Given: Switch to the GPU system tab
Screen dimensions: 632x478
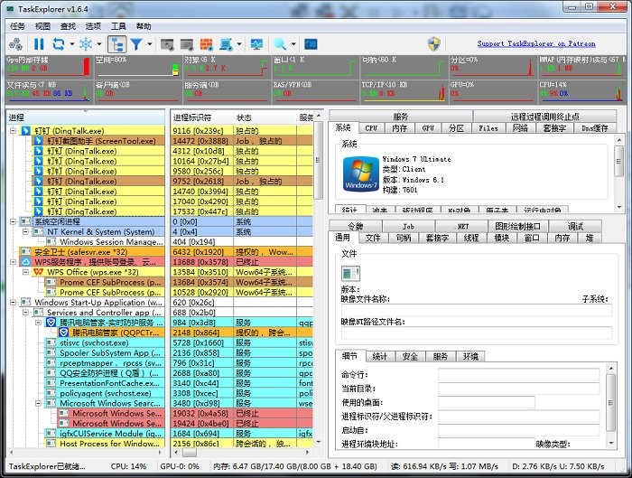Looking at the screenshot, I should [x=428, y=128].
